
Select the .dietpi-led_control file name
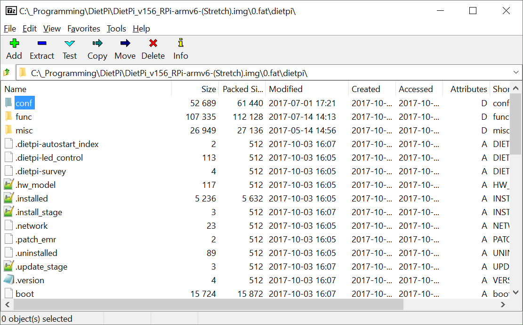49,158
